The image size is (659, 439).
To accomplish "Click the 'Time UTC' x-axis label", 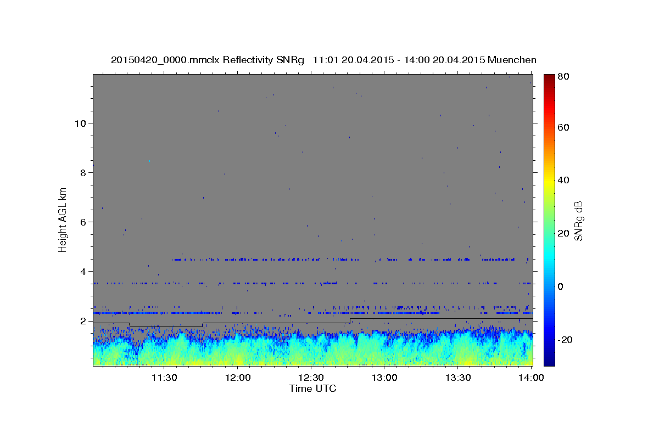I will click(x=312, y=389).
